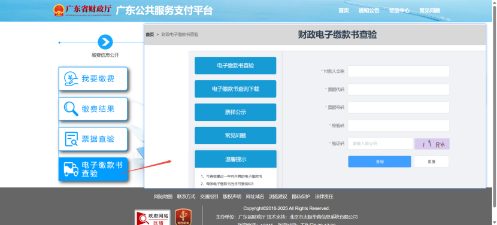Focus the 票据号码 input field
Screen dimensions: 497x225
[x=398, y=108]
